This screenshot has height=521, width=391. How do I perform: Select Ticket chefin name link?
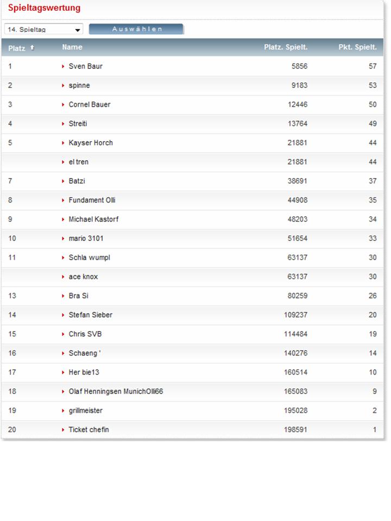[89, 430]
